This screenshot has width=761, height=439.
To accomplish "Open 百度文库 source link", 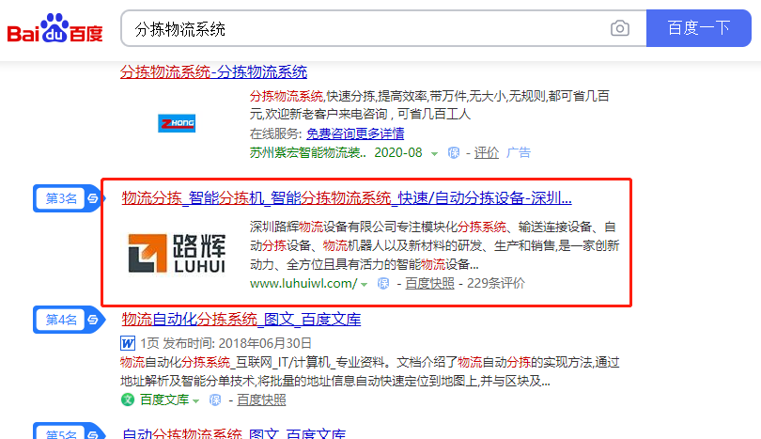I will click(164, 400).
